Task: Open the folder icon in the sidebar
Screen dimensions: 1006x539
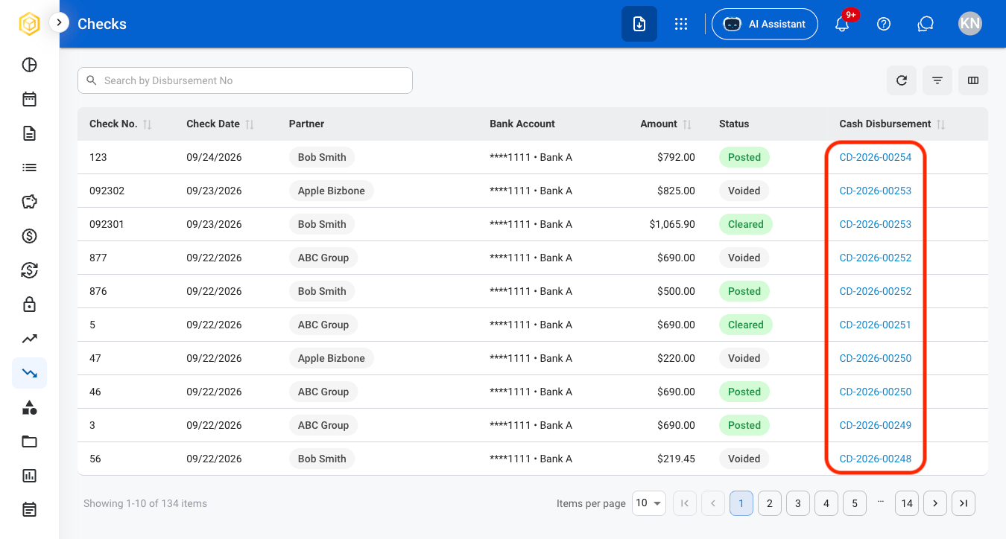Action: pos(29,441)
